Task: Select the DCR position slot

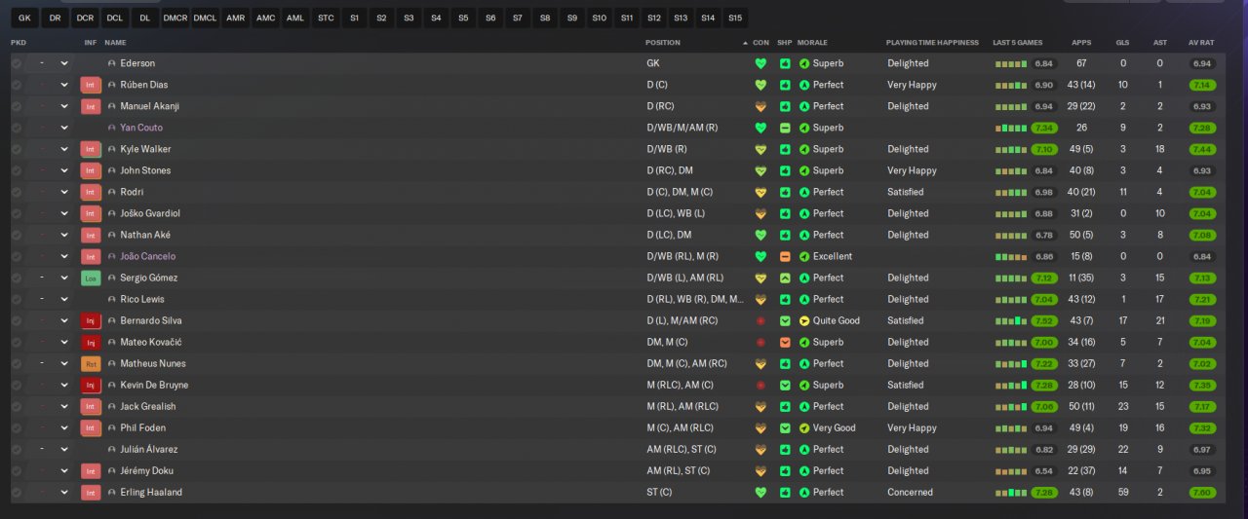Action: click(85, 18)
